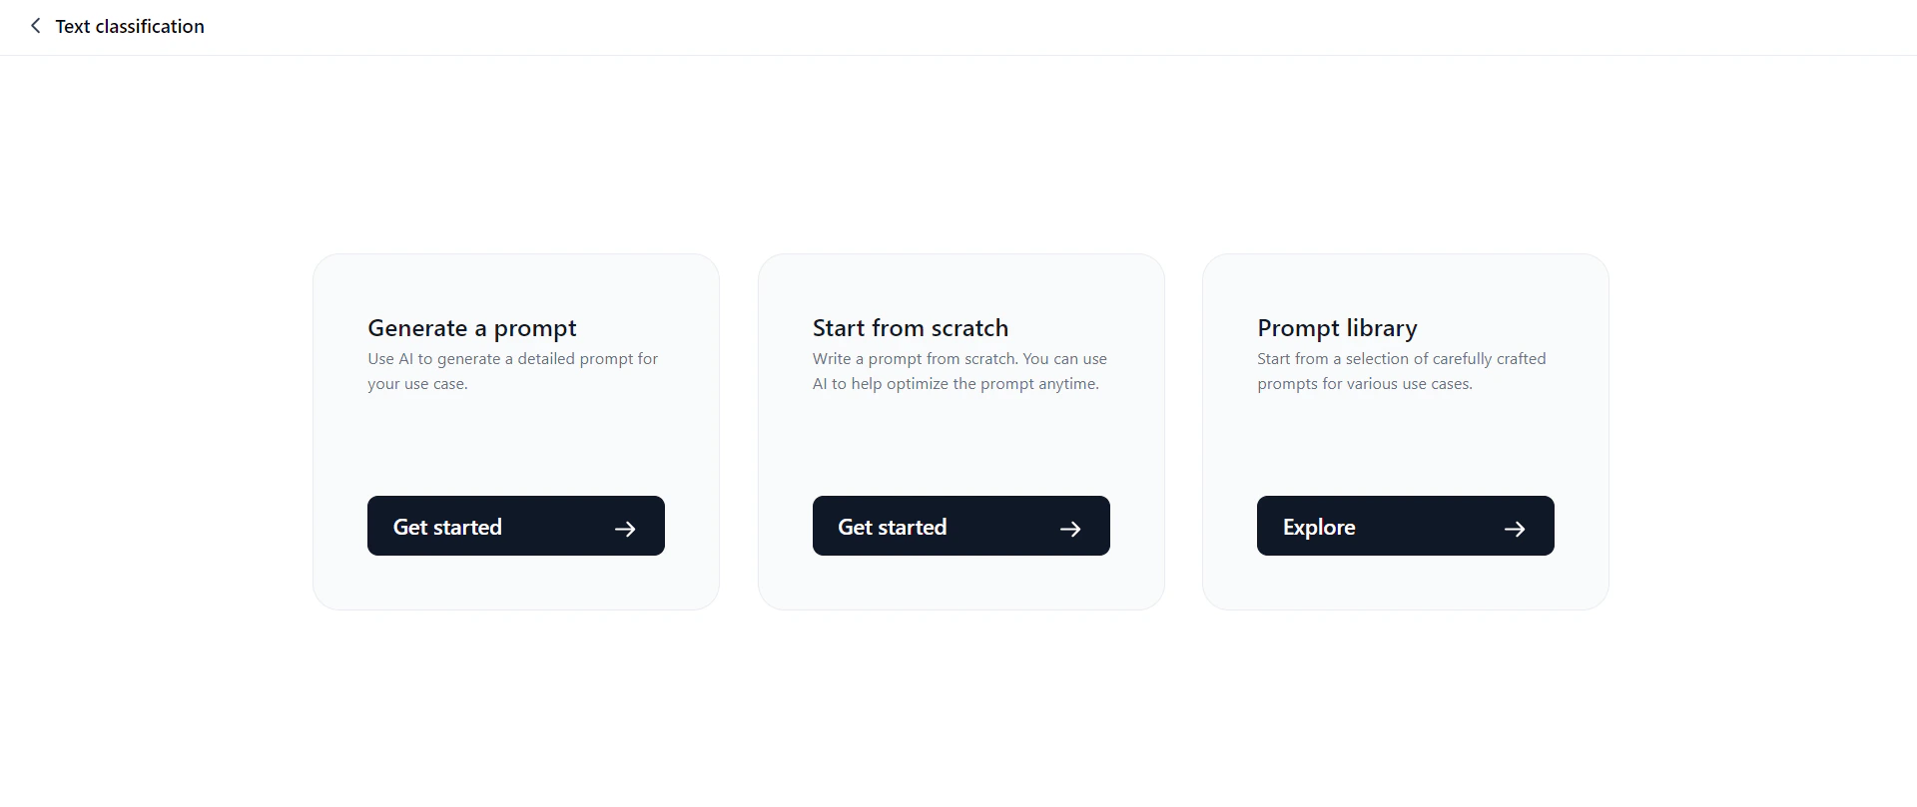Image resolution: width=1917 pixels, height=807 pixels.
Task: Click Get started under Generate a prompt
Action: pos(515,526)
